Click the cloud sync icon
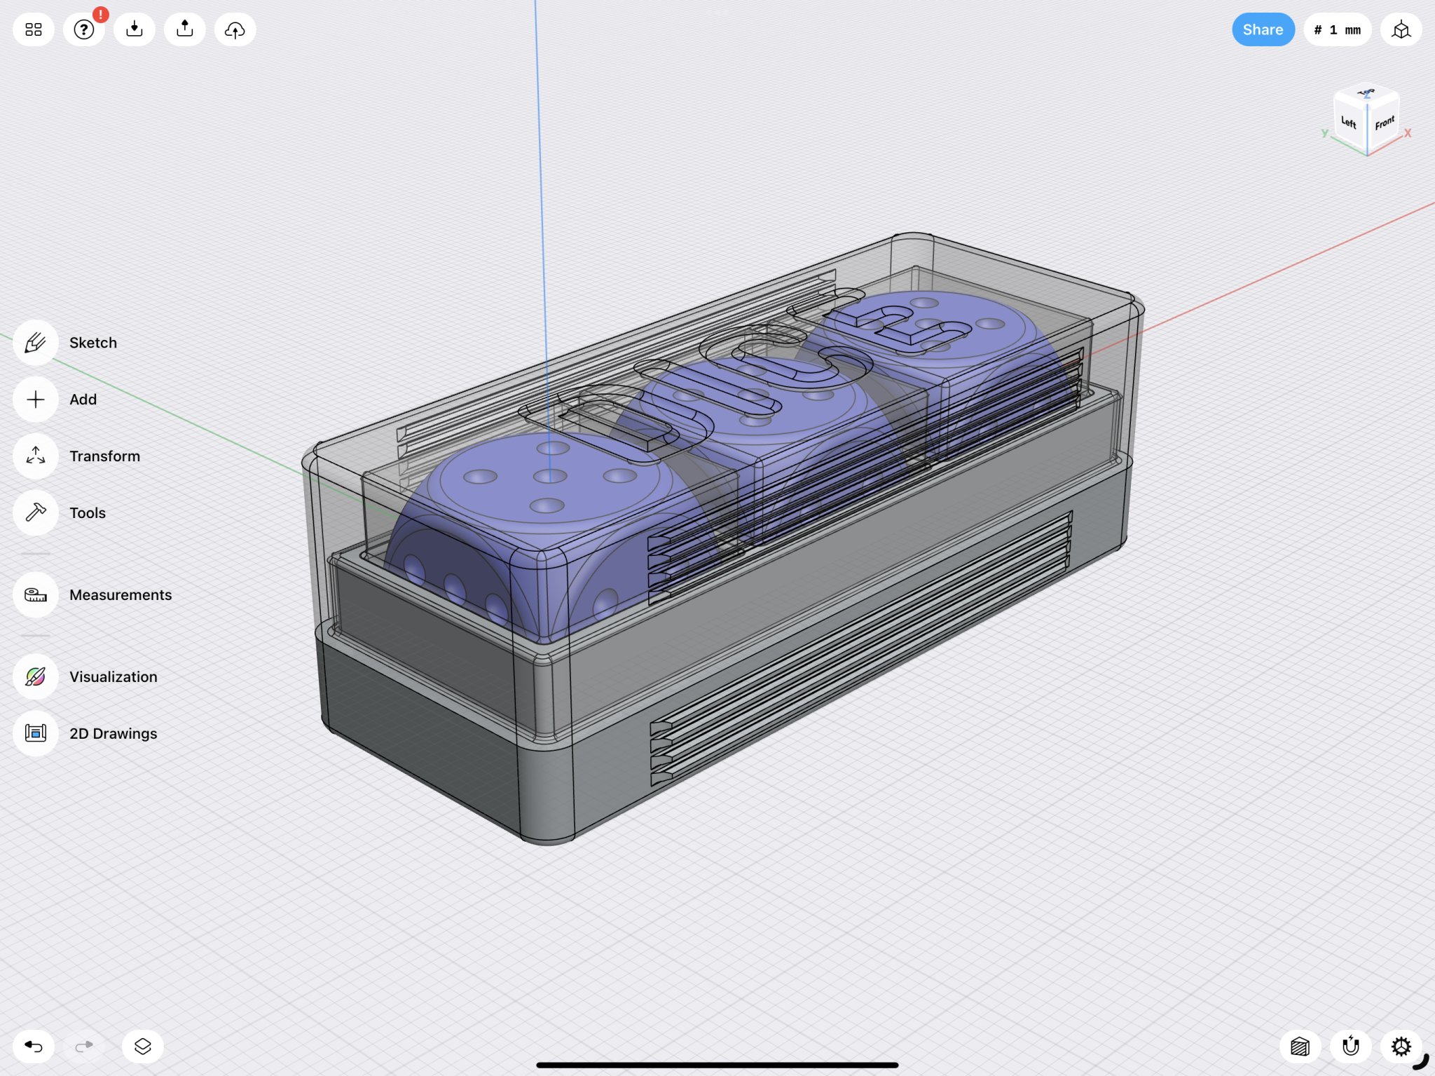Screen dimensions: 1435x1076 (235, 29)
